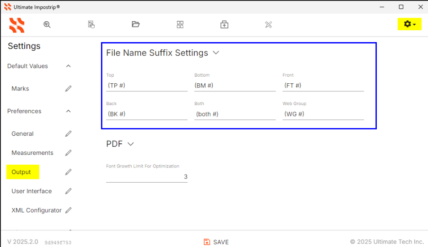Click the pencil icon next to Output

click(x=69, y=172)
